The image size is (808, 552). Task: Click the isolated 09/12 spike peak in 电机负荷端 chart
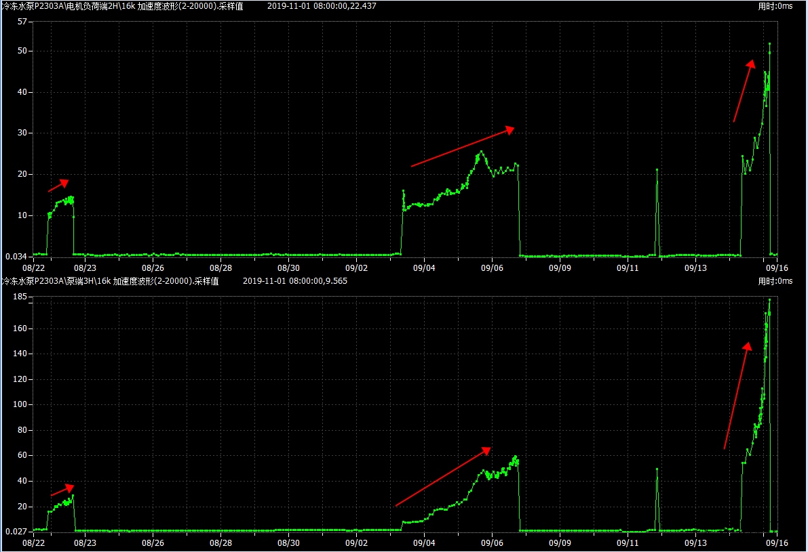[x=657, y=169]
